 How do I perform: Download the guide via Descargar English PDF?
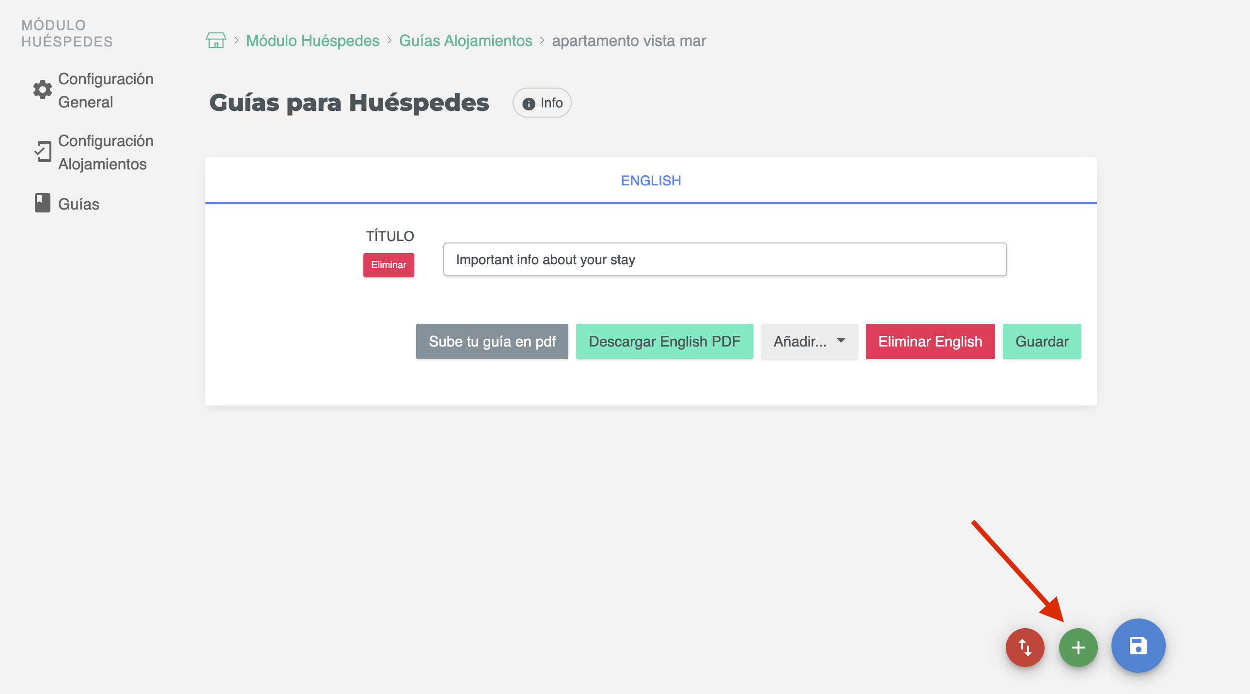pyautogui.click(x=664, y=341)
